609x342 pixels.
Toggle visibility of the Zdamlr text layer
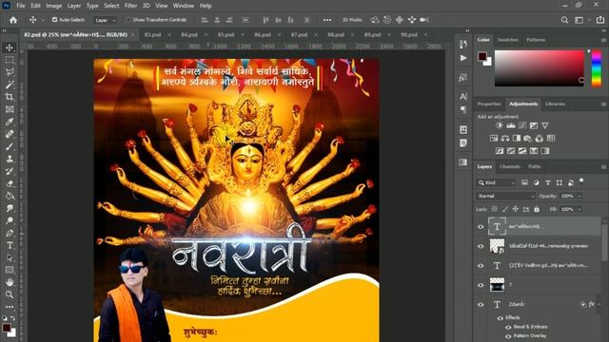481,305
